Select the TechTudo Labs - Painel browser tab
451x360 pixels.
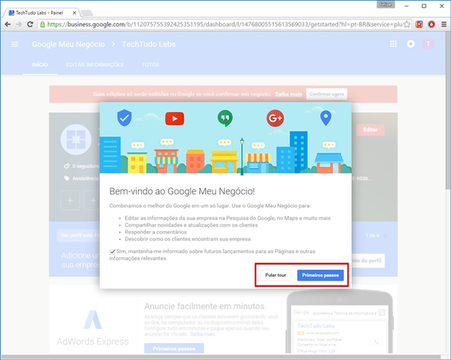point(42,13)
